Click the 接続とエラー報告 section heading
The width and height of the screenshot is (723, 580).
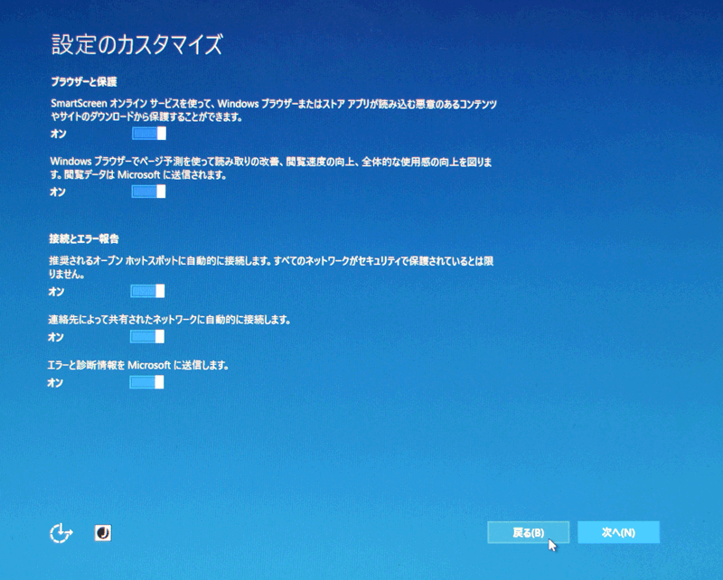pyautogui.click(x=84, y=239)
